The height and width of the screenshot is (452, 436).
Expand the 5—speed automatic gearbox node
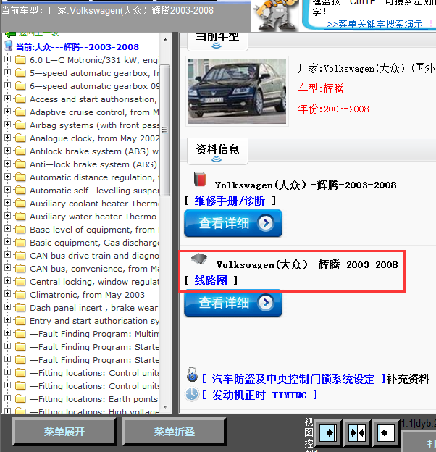pyautogui.click(x=7, y=72)
